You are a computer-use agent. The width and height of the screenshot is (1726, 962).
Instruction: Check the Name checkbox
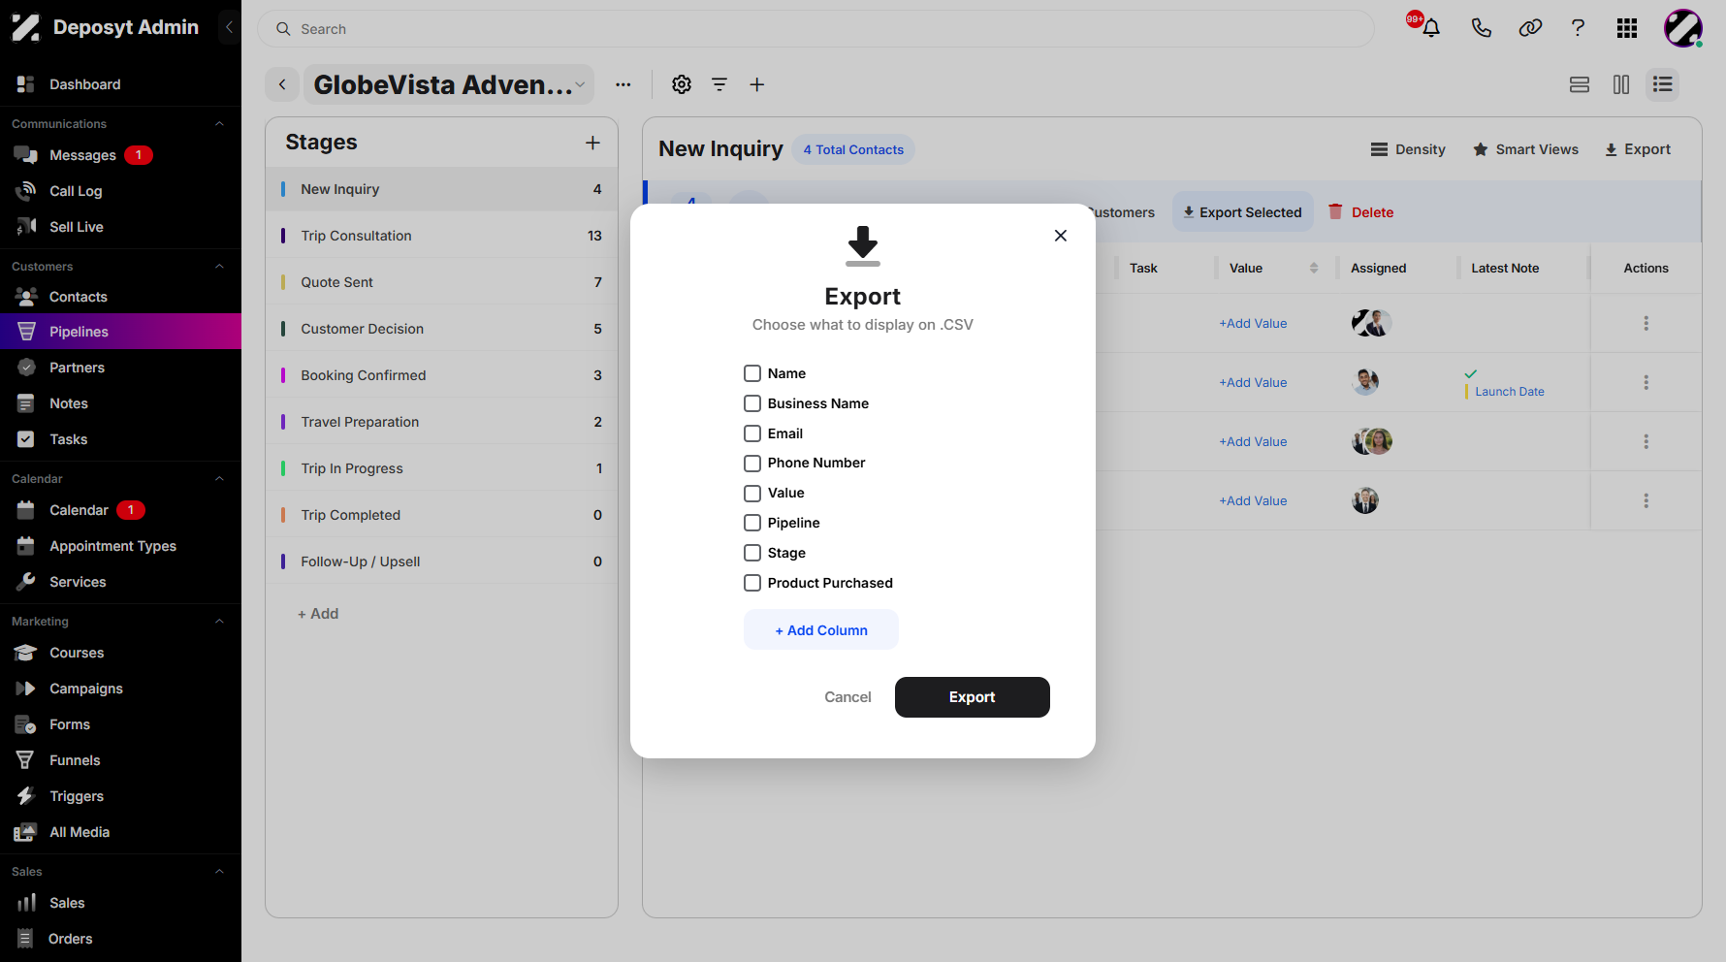coord(752,373)
